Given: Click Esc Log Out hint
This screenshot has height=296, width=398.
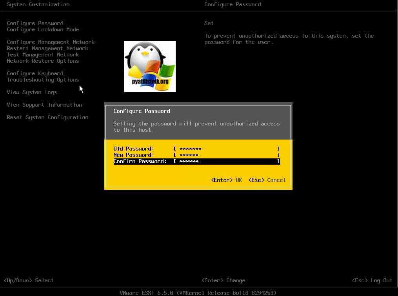Looking at the screenshot, I should click(x=372, y=280).
